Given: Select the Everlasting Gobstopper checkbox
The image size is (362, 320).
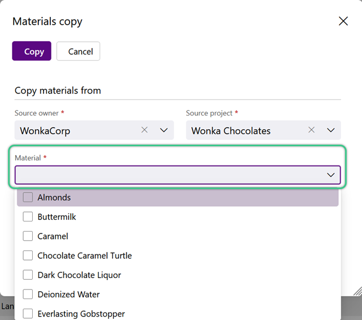Looking at the screenshot, I should tap(28, 314).
